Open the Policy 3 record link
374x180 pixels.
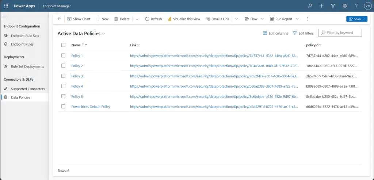tap(77, 76)
